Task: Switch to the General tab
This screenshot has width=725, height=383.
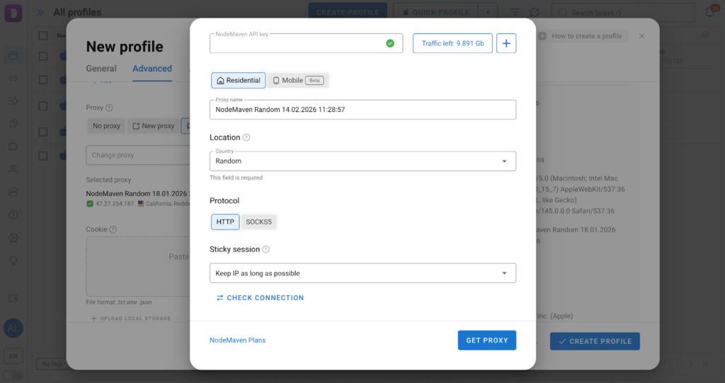Action: pos(101,69)
